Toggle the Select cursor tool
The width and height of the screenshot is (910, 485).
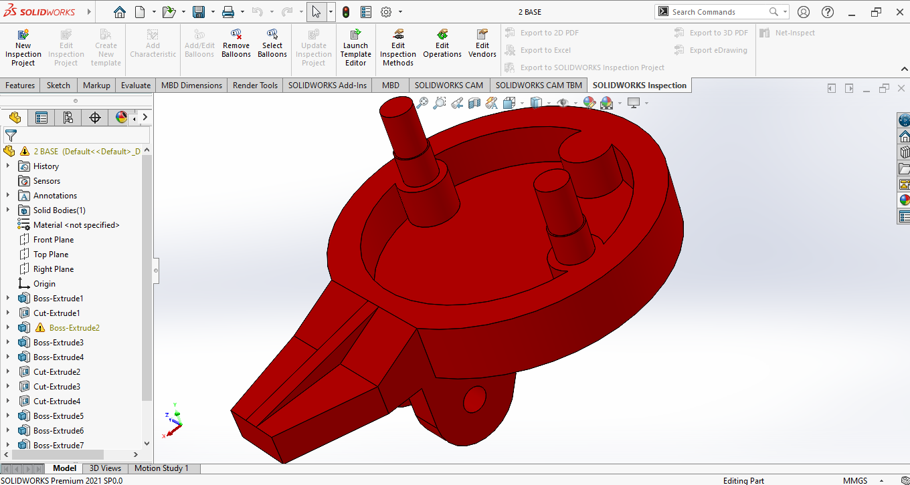click(316, 12)
